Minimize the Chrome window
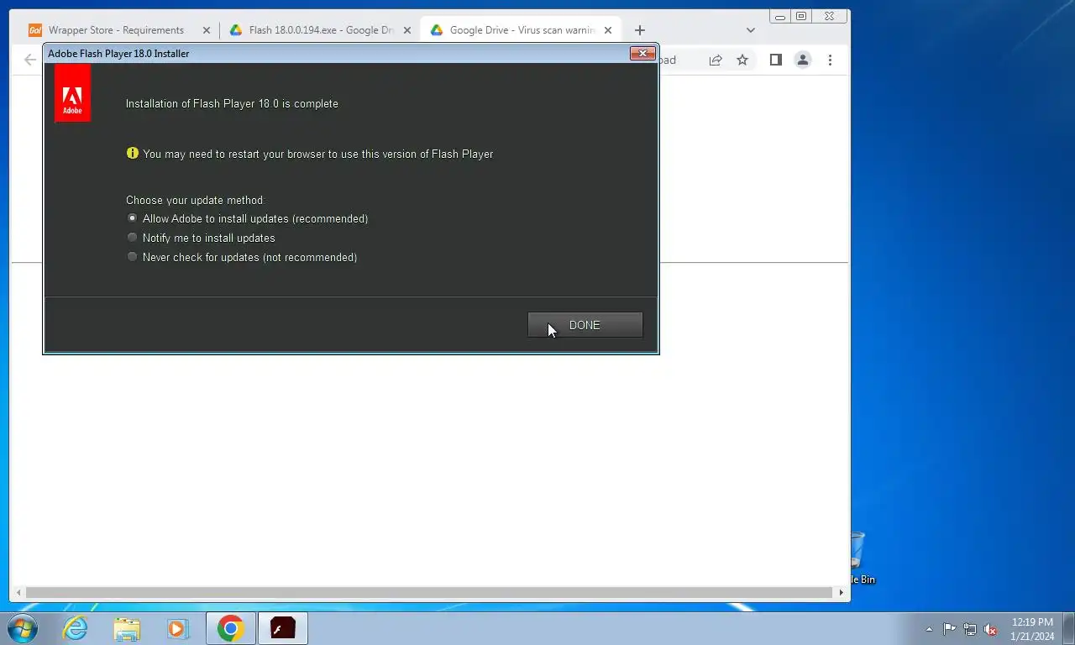This screenshot has height=645, width=1075. (x=780, y=16)
